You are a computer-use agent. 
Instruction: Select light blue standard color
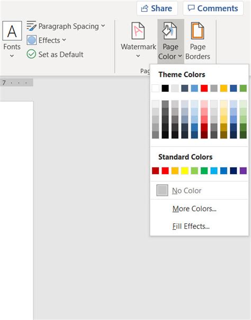pyautogui.click(x=214, y=170)
